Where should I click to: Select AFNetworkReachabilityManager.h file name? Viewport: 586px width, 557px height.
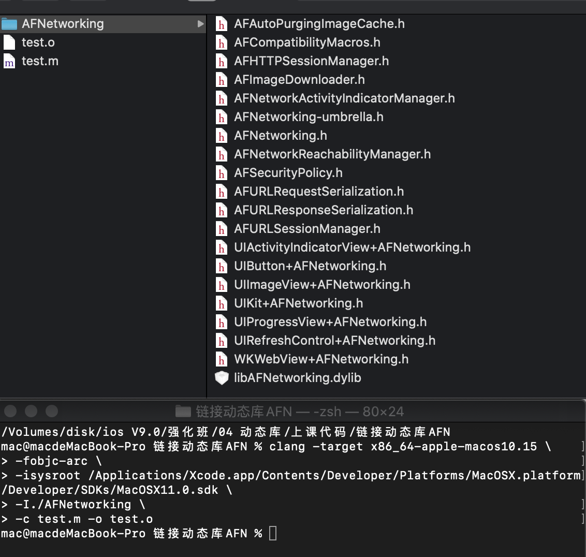point(333,154)
